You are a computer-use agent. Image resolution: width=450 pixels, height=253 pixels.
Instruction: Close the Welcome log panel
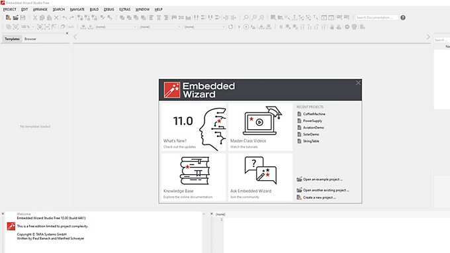point(3,214)
